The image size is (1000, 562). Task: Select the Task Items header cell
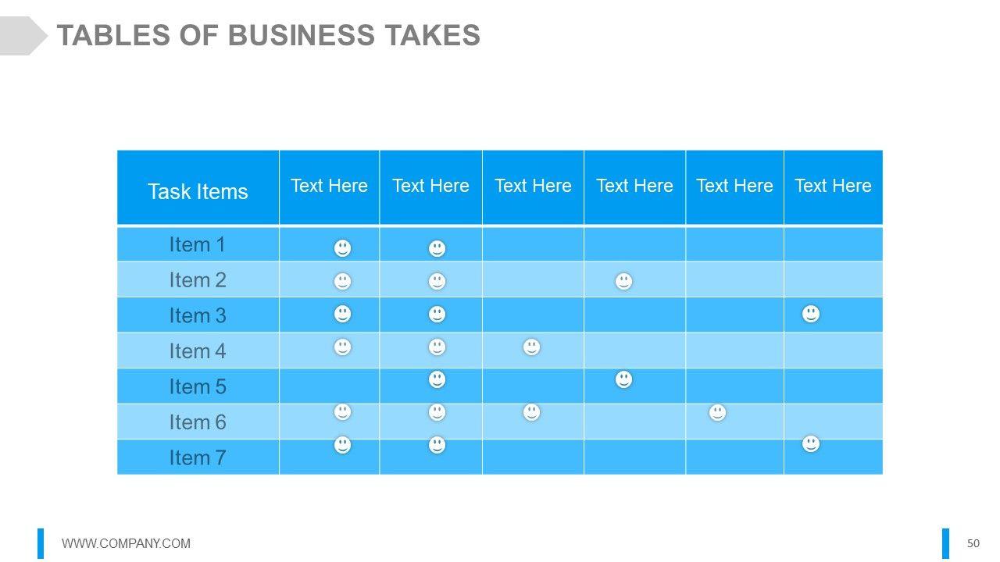198,191
